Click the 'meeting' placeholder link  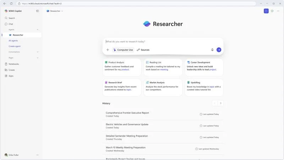point(164,70)
